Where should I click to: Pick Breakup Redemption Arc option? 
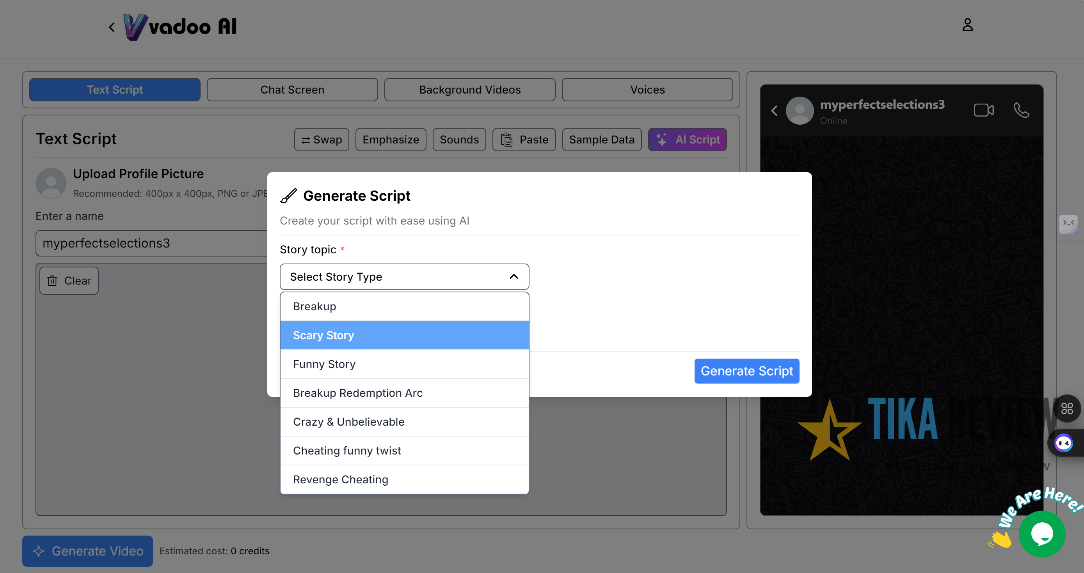point(404,393)
